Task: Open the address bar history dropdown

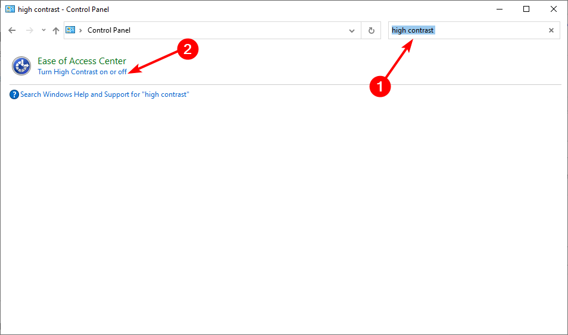Action: 351,31
